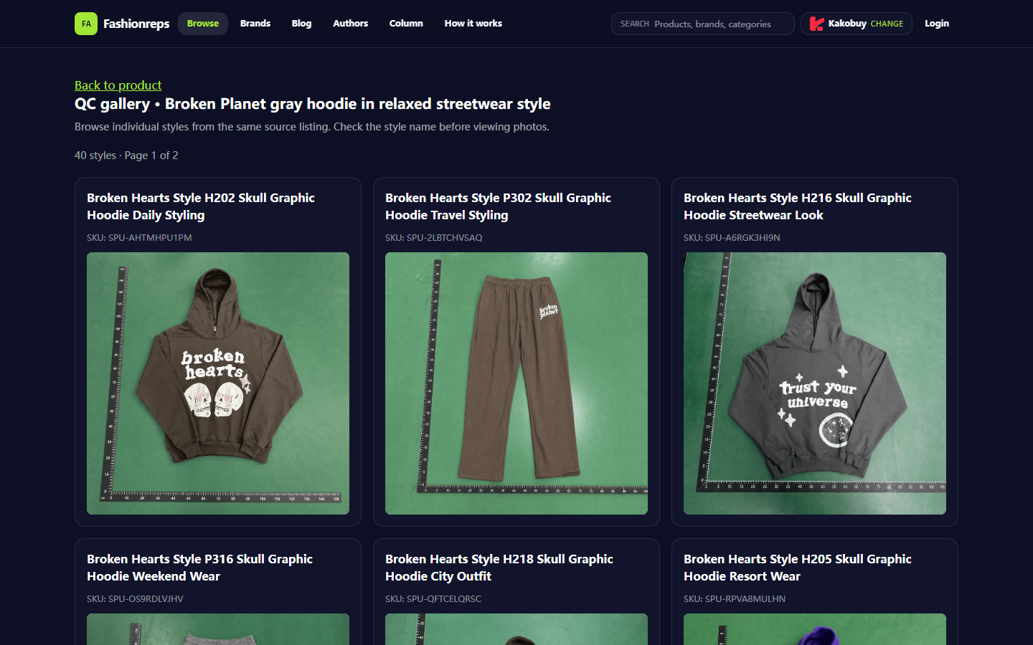Open the Fashionreps home link
This screenshot has height=645, width=1033.
coord(122,24)
